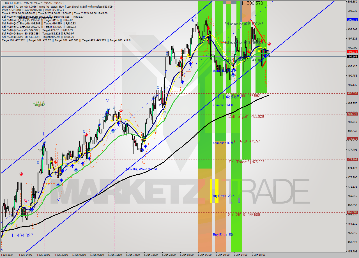Click the 'Sell Target1 | 483.928' label

[x=246, y=116]
